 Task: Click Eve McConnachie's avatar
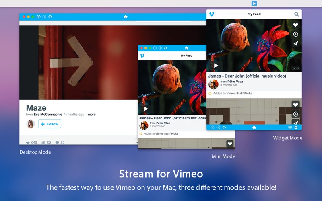click(31, 124)
